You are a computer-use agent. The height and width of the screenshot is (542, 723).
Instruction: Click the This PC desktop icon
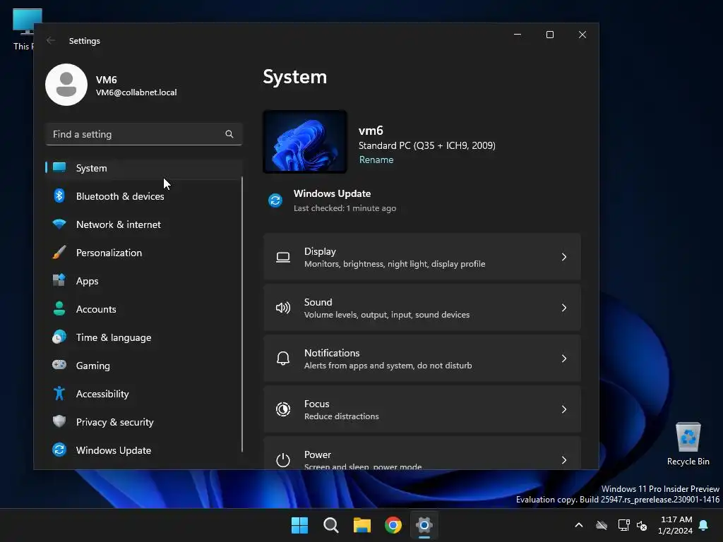tap(23, 30)
